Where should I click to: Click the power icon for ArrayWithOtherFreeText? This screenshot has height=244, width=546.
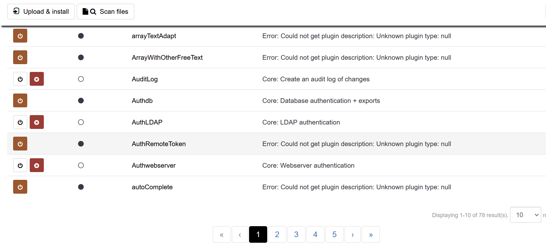(20, 58)
